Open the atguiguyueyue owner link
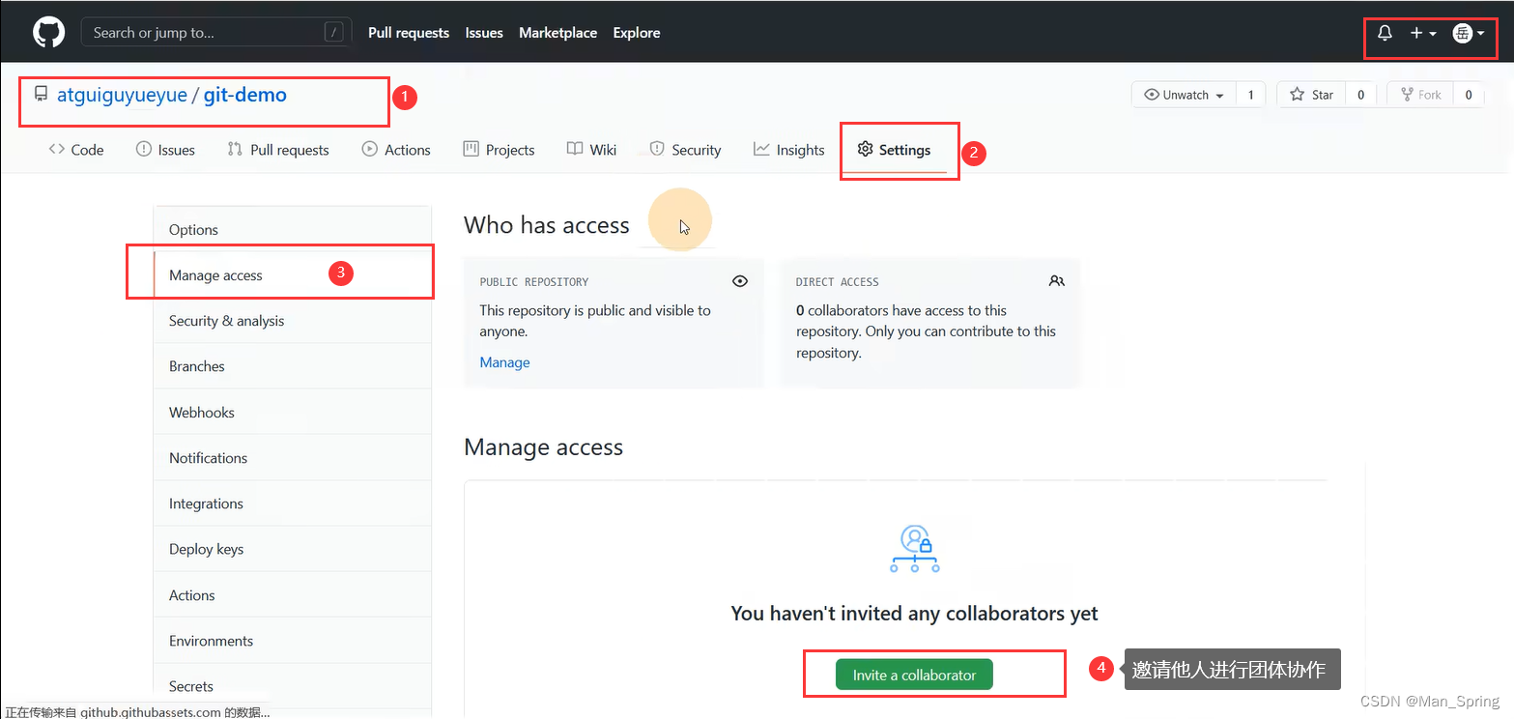 pos(122,95)
